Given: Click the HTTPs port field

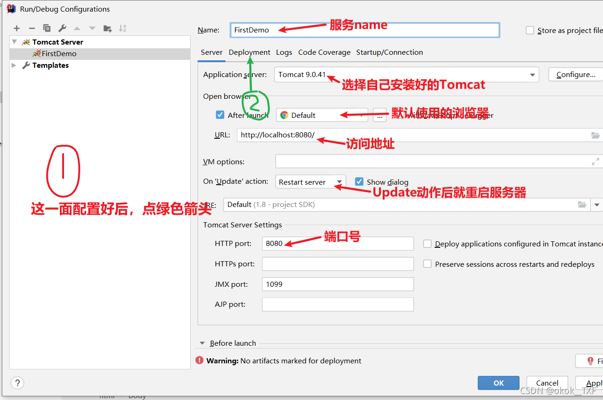Looking at the screenshot, I should point(338,264).
